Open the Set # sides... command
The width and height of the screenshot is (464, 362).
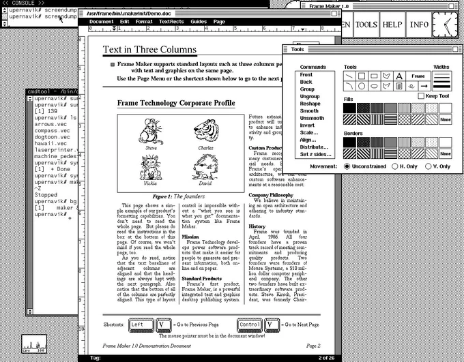point(315,154)
